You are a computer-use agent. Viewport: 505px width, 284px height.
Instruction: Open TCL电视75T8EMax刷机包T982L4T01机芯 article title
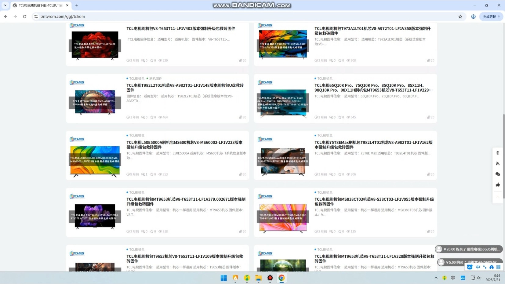pos(373,145)
